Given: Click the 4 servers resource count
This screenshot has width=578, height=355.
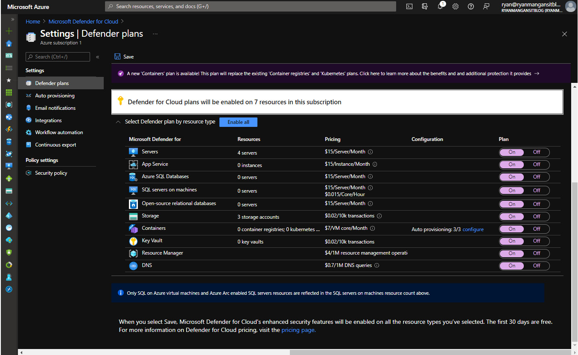Looking at the screenshot, I should (247, 153).
